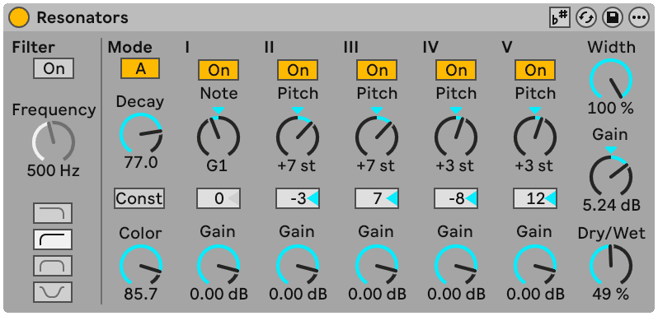The height and width of the screenshot is (316, 658).
Task: Click the G1 note value
Action: [x=217, y=166]
